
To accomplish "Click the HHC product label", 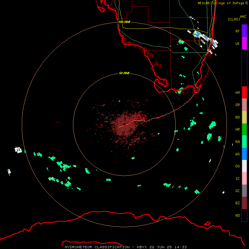I will (243, 17).
